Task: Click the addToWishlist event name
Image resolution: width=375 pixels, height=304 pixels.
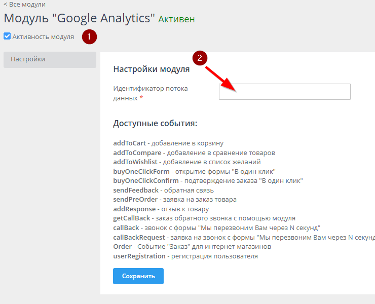Action: point(136,162)
